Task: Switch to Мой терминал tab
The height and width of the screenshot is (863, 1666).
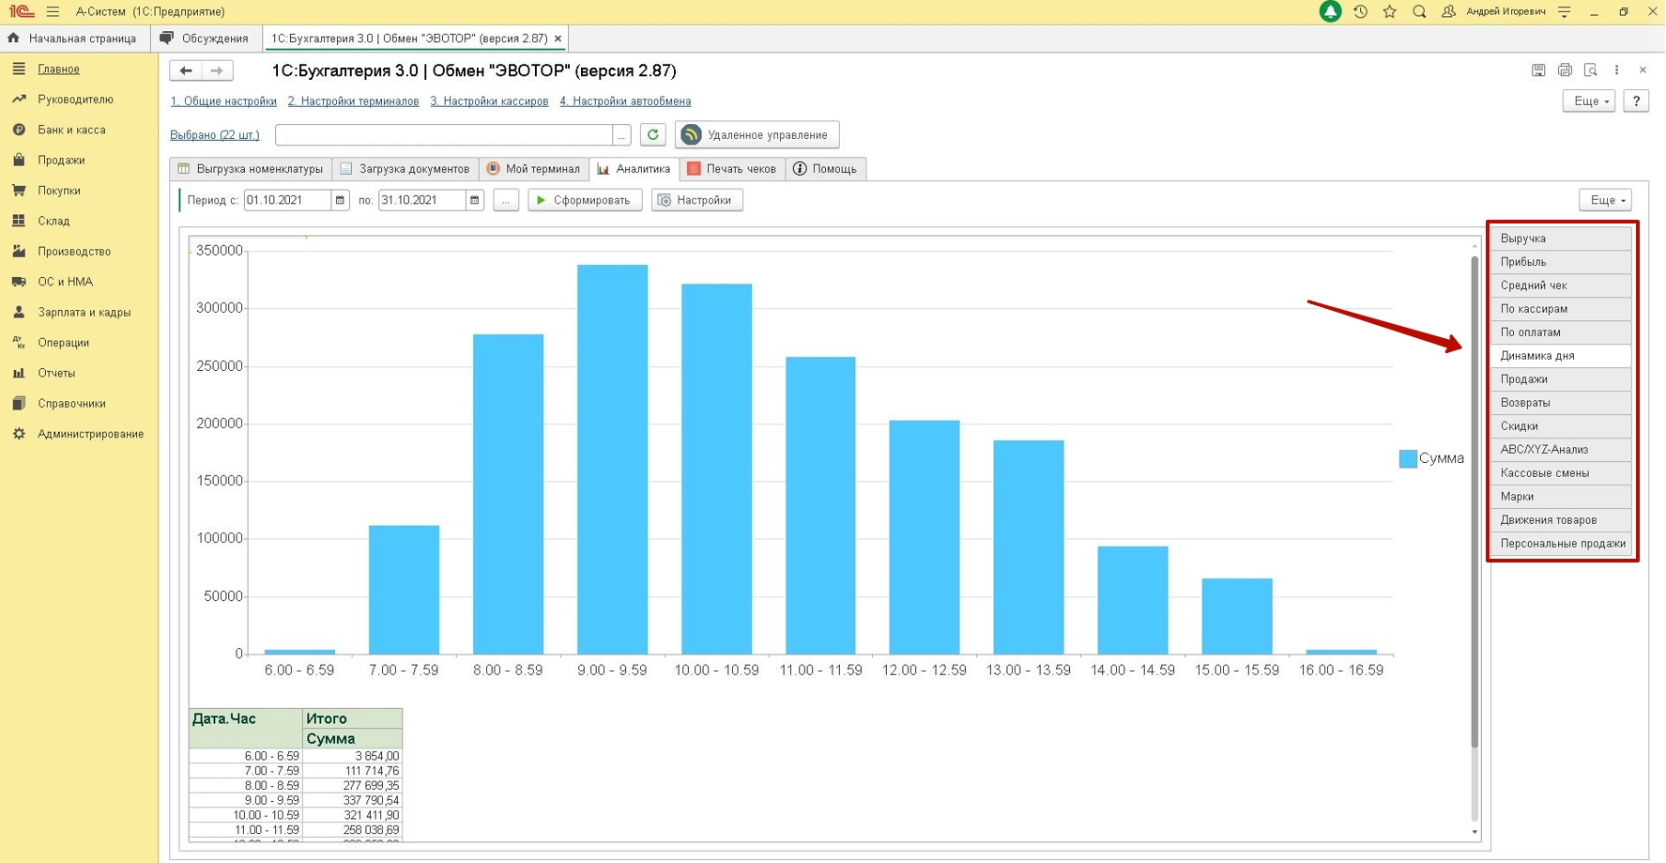Action: (x=533, y=169)
